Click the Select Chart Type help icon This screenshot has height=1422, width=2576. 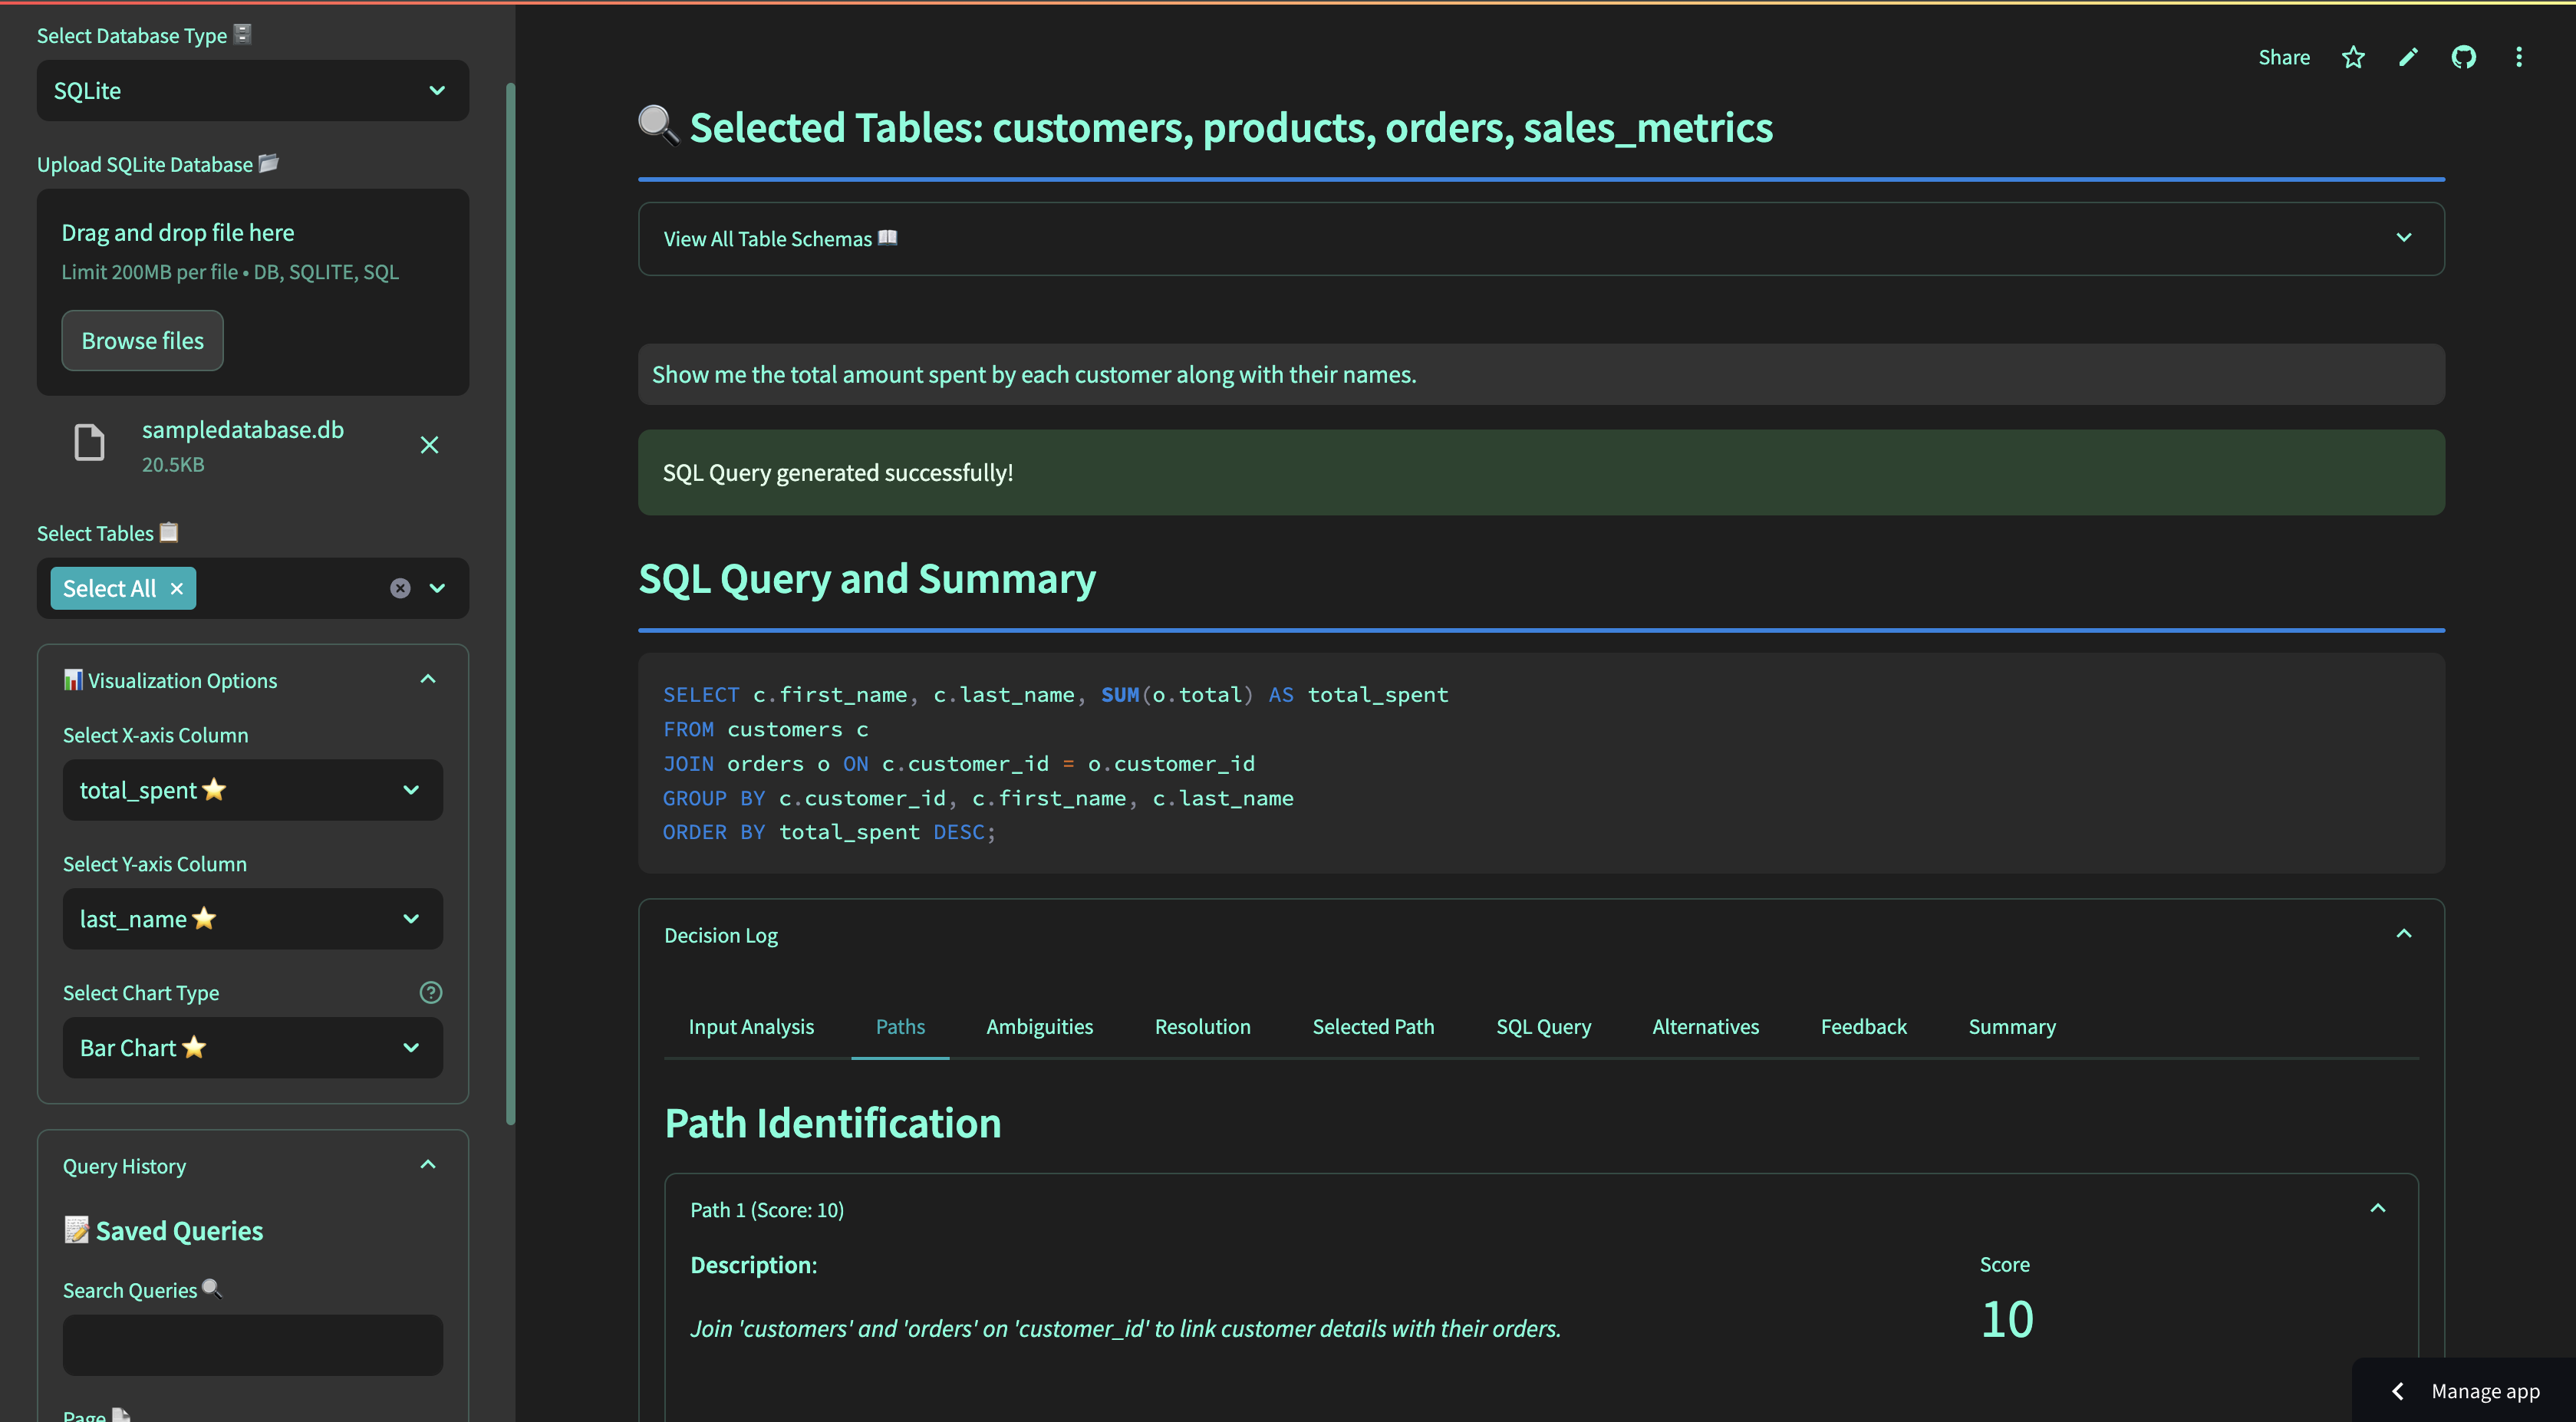[x=430, y=992]
